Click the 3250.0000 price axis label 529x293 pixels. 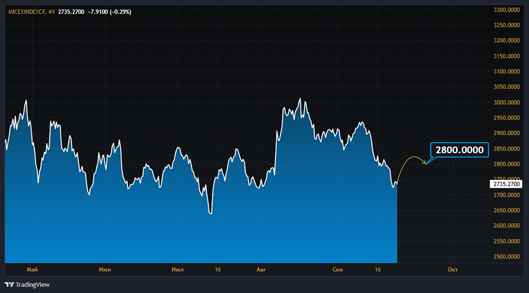506,25
